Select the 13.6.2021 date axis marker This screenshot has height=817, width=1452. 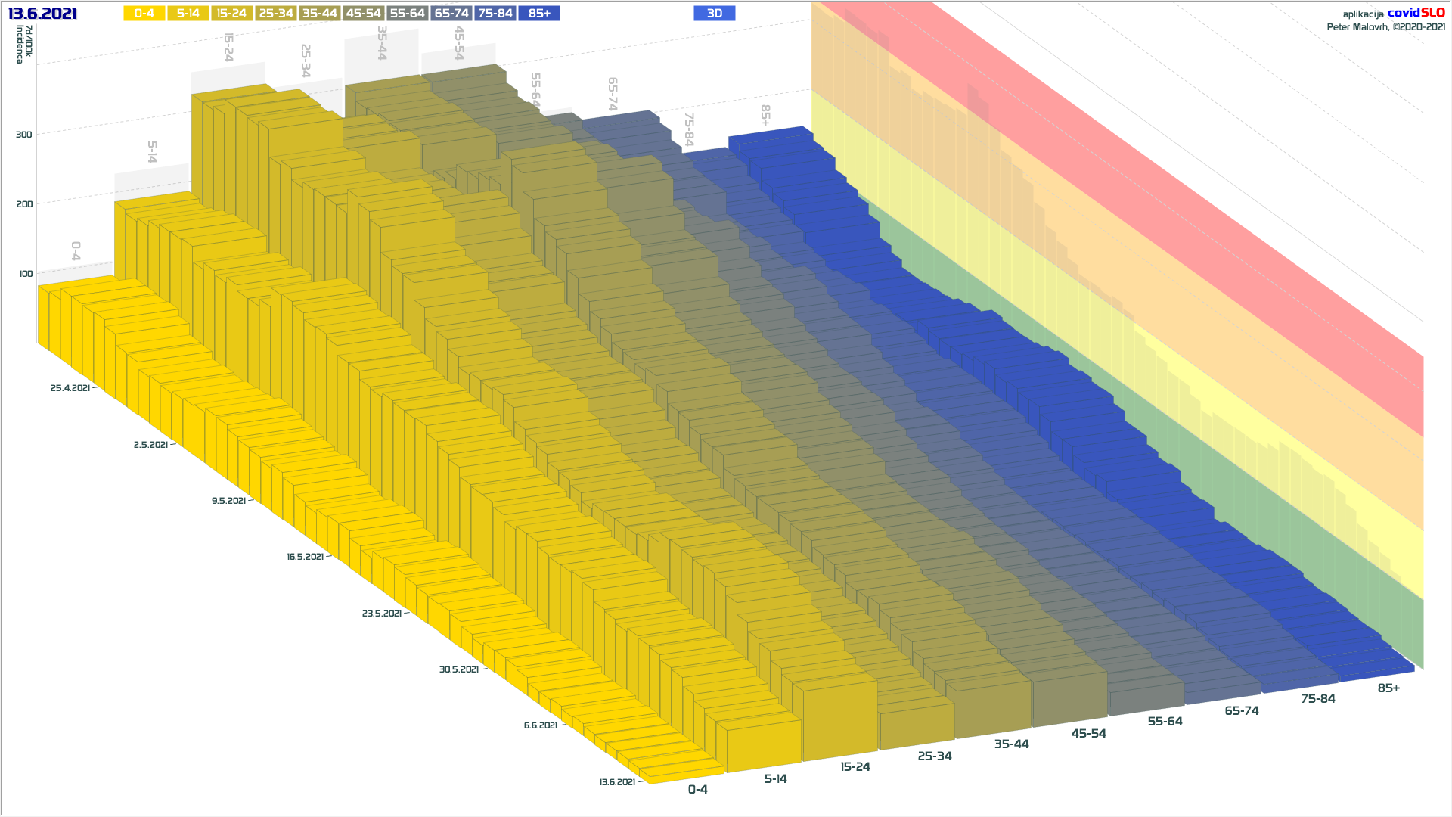[617, 782]
